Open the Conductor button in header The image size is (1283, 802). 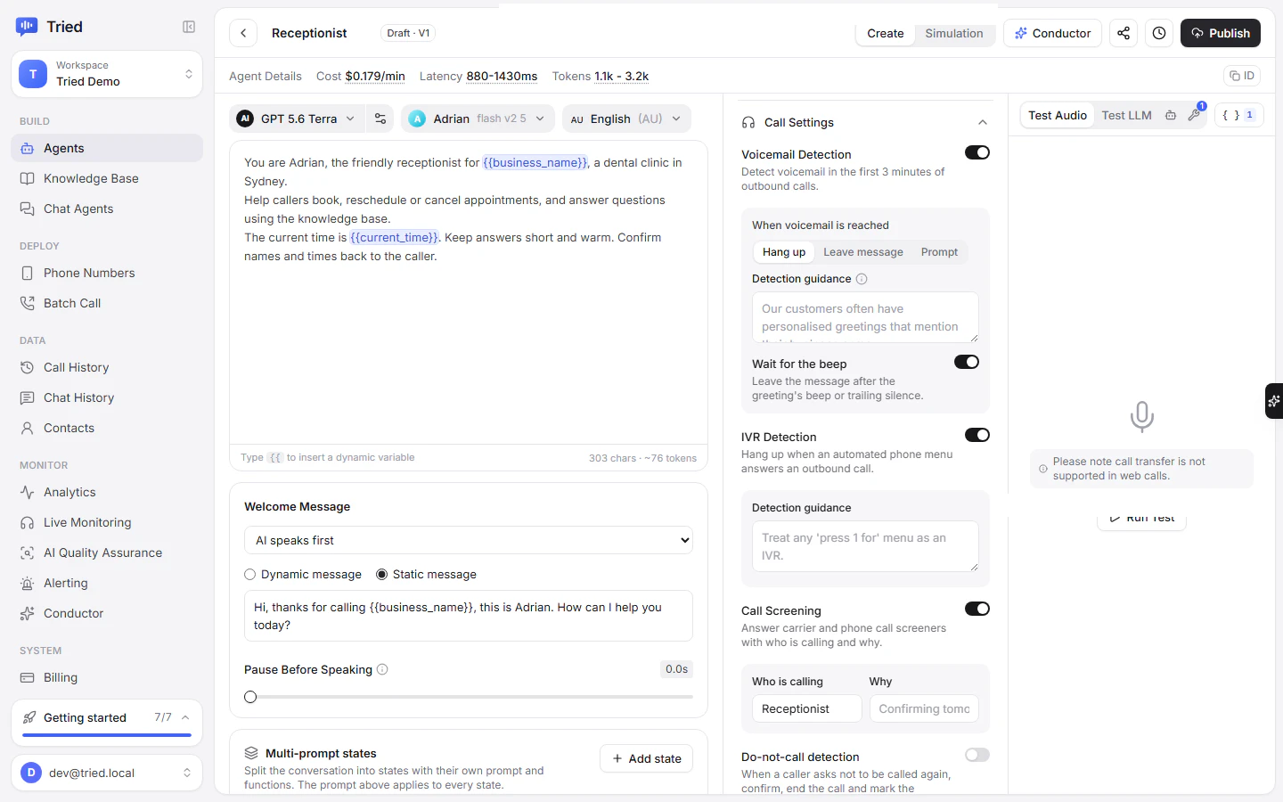tap(1052, 33)
